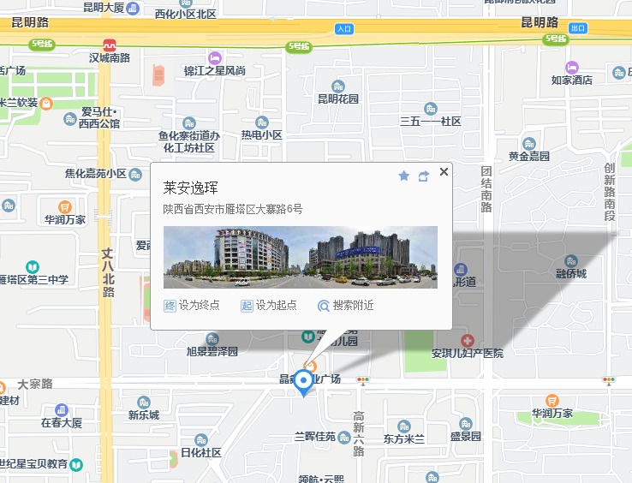
Task: Click the 旭景碧泽园 residential icon
Action: [212, 338]
